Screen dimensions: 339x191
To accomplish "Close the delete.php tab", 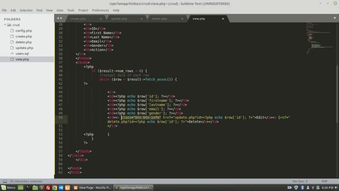I will point(182,19).
